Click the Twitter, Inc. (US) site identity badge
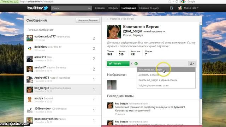The image size is (226, 127). click(x=10, y=1)
